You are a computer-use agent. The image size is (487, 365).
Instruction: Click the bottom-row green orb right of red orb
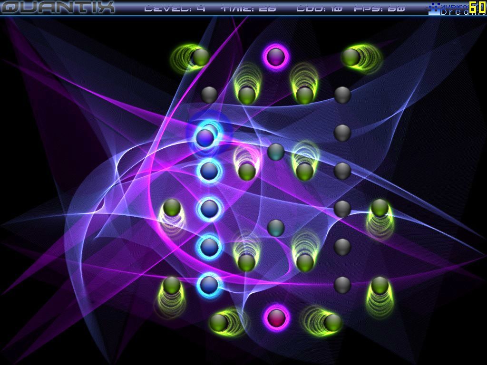332,322
